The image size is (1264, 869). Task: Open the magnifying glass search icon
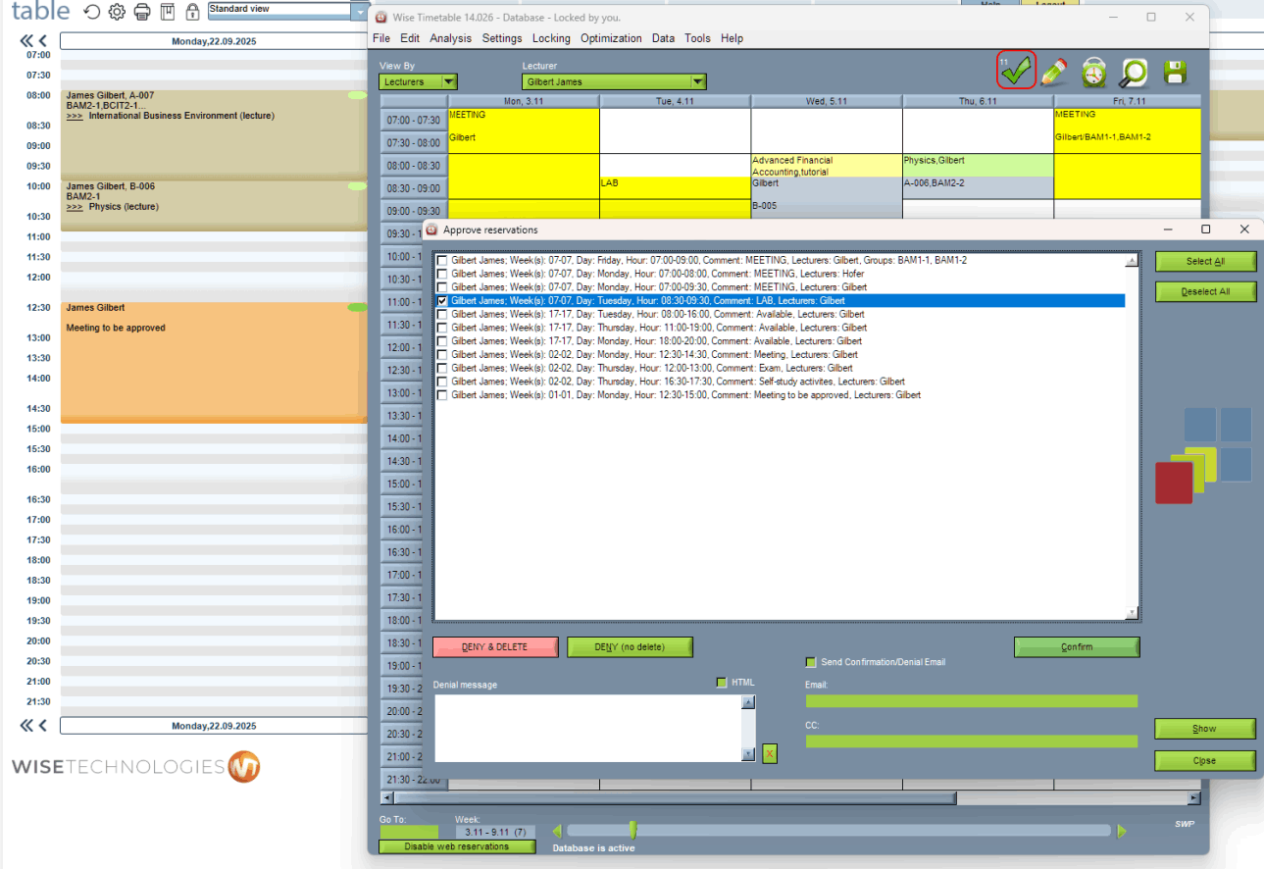click(x=1134, y=73)
